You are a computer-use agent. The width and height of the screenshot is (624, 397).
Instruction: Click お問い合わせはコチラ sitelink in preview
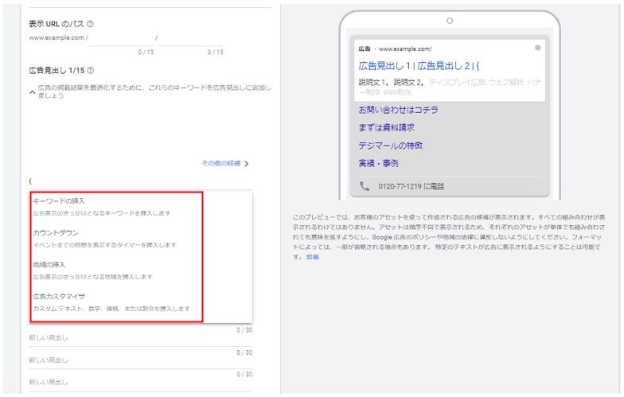(398, 110)
